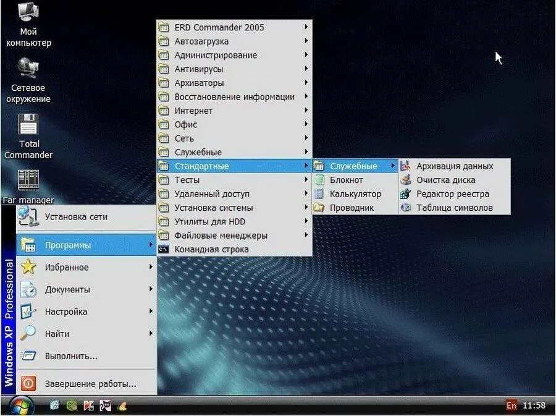Open the Мой компьютер desktop icon

pos(28,25)
